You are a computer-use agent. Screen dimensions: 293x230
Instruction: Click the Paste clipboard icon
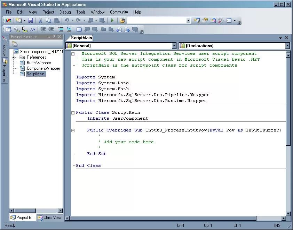click(57, 20)
